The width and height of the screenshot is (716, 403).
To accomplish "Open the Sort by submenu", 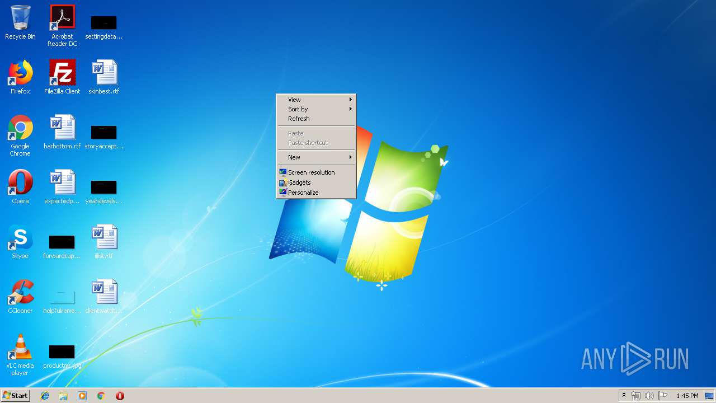I will tap(316, 109).
